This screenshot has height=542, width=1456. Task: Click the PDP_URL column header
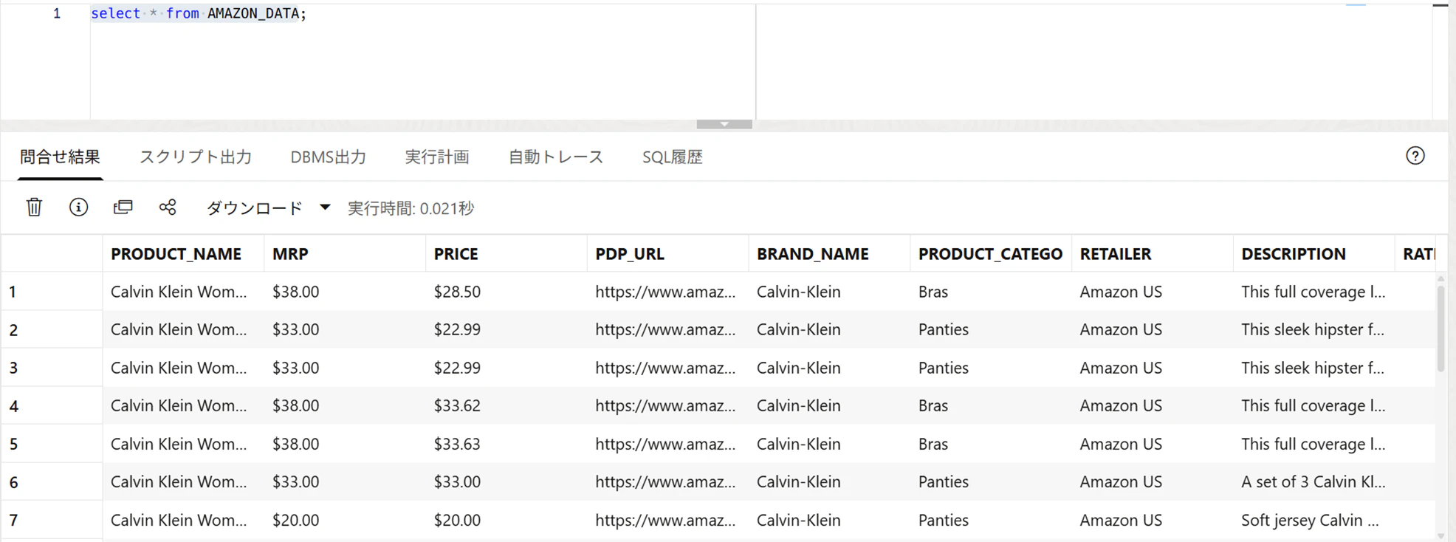click(668, 254)
